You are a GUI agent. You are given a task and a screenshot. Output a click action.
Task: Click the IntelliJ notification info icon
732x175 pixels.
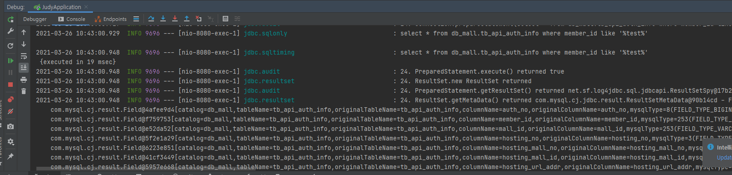pyautogui.click(x=711, y=147)
